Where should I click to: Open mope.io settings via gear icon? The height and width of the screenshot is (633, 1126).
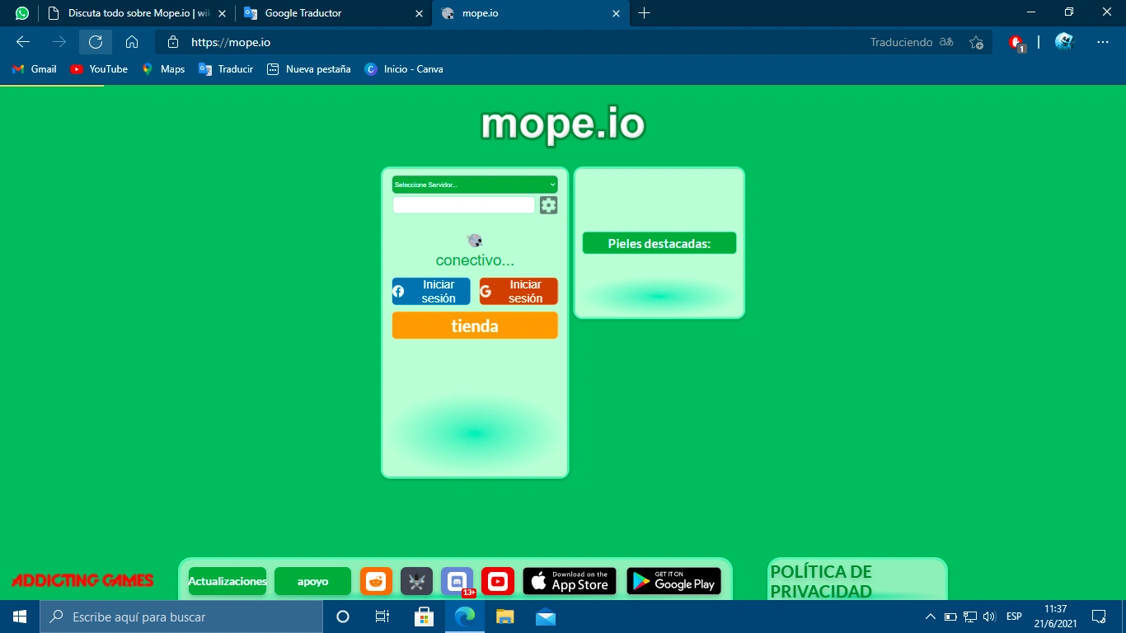click(x=547, y=204)
